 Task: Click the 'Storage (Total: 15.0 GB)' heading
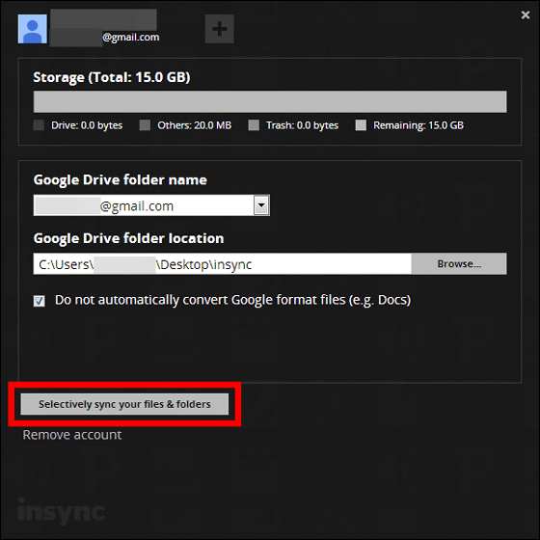[x=112, y=77]
